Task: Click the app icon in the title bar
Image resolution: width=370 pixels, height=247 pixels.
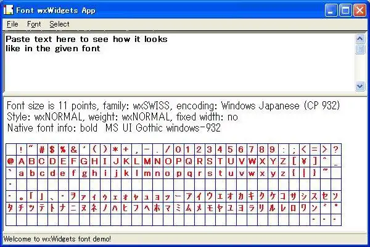Action: click(8, 10)
